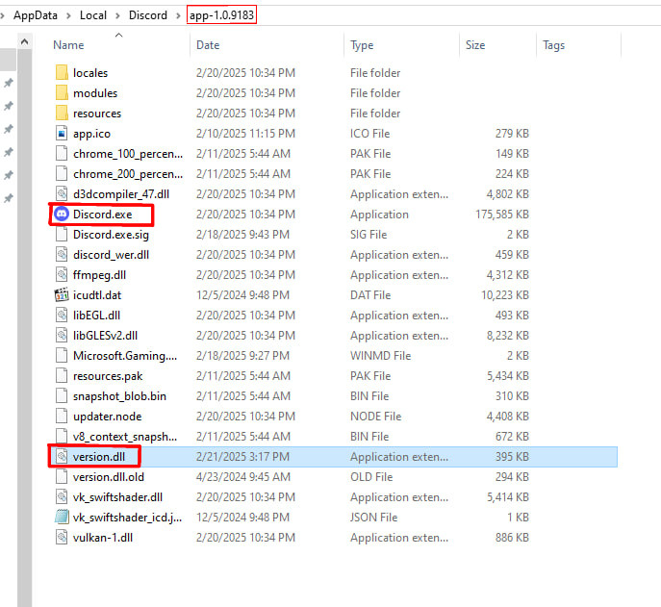Image resolution: width=661 pixels, height=607 pixels.
Task: Click the vulkan-1.dll file icon
Action: point(62,538)
